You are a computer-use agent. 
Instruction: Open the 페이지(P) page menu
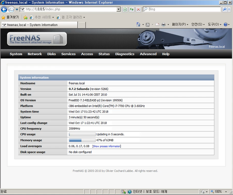click(180, 24)
